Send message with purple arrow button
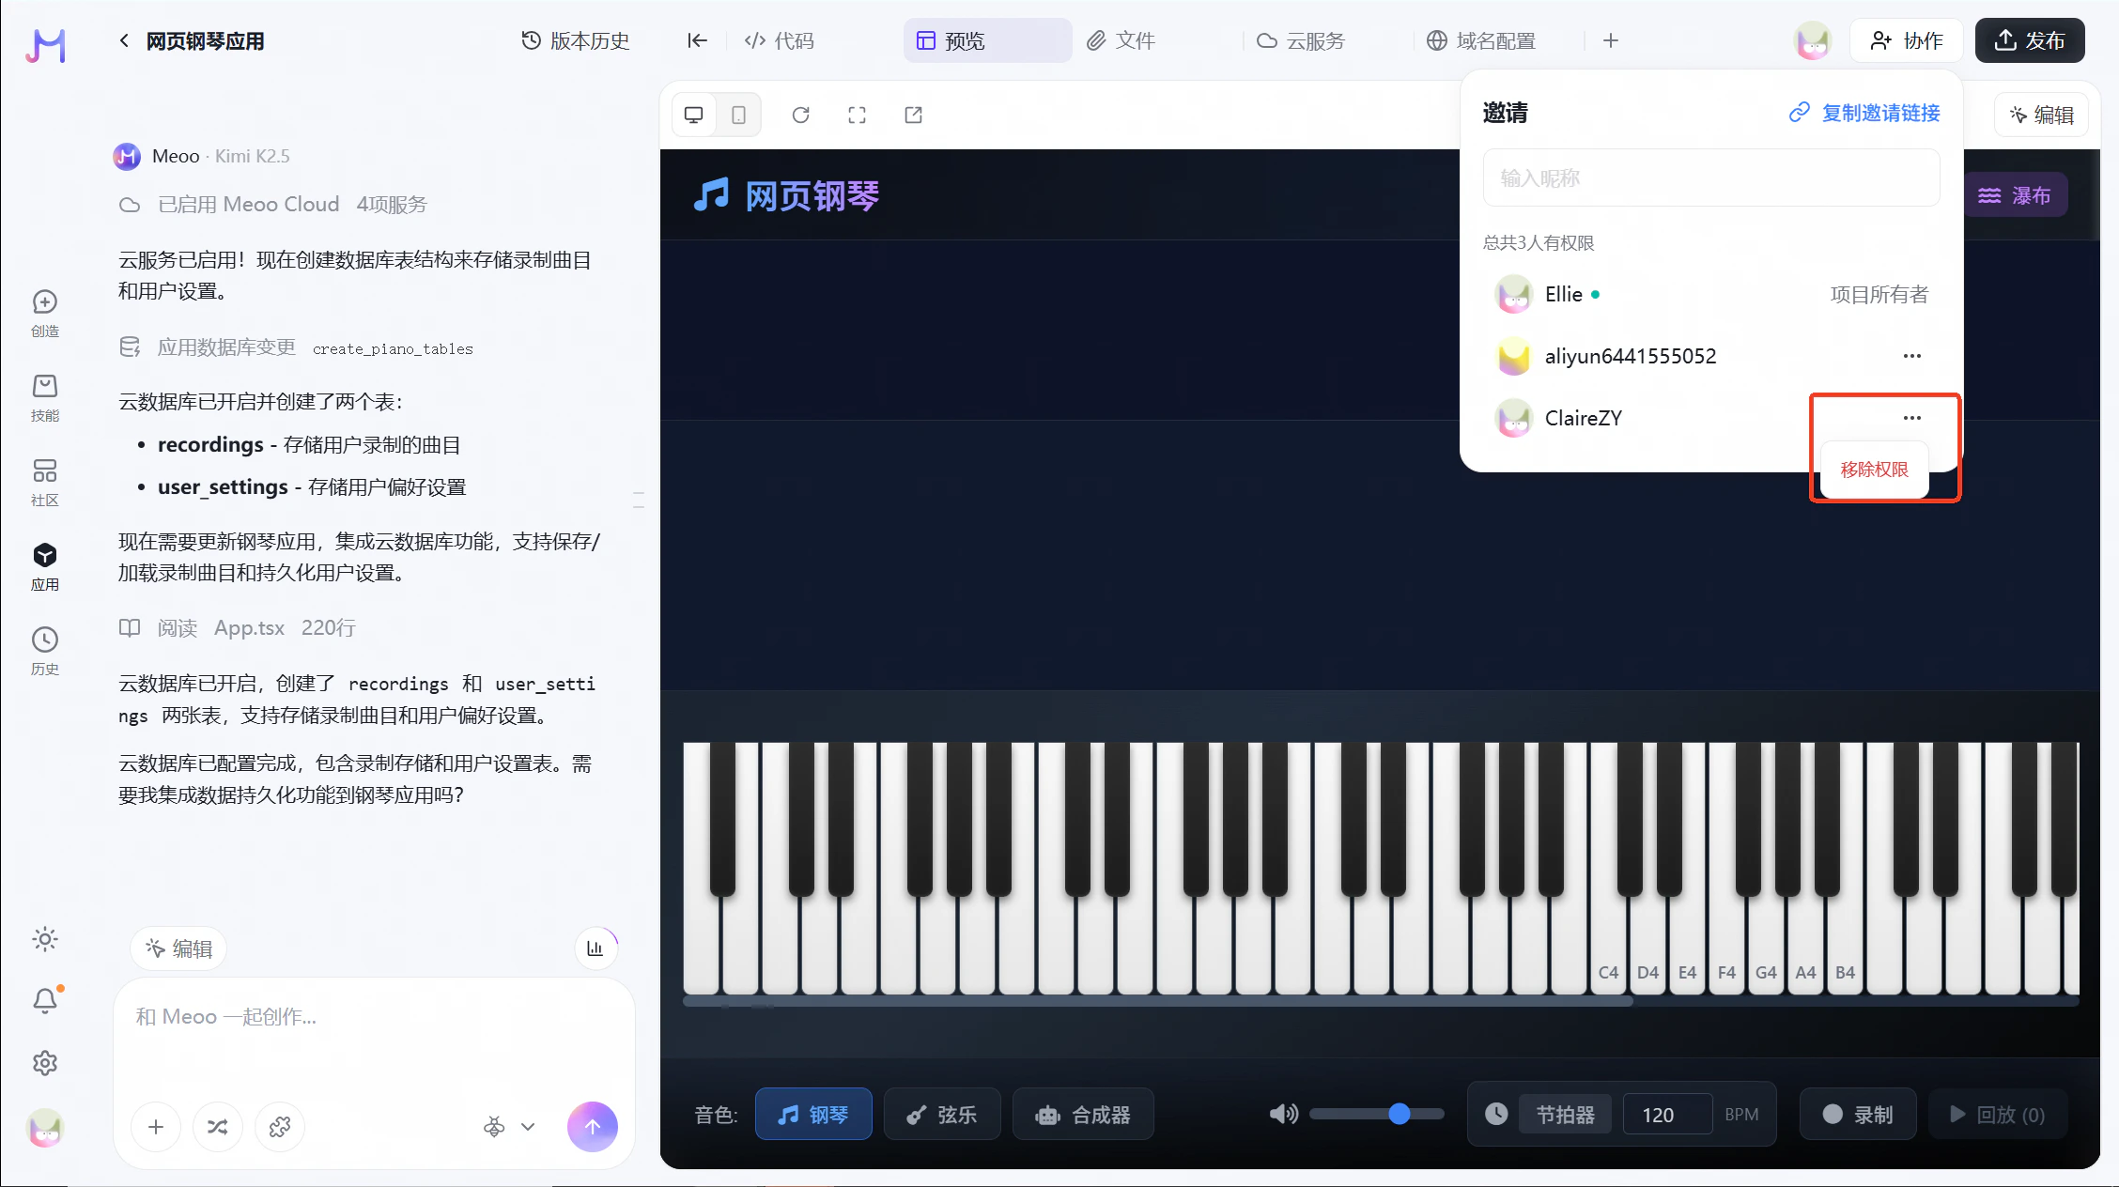Screen dimensions: 2119x1187 (592, 1127)
